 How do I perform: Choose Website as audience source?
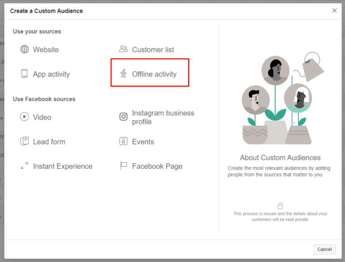pyautogui.click(x=46, y=50)
